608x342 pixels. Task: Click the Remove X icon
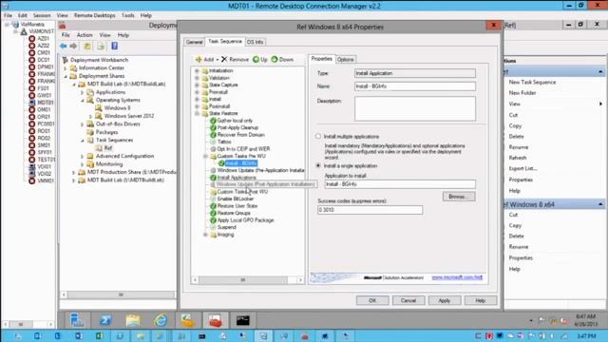(224, 59)
